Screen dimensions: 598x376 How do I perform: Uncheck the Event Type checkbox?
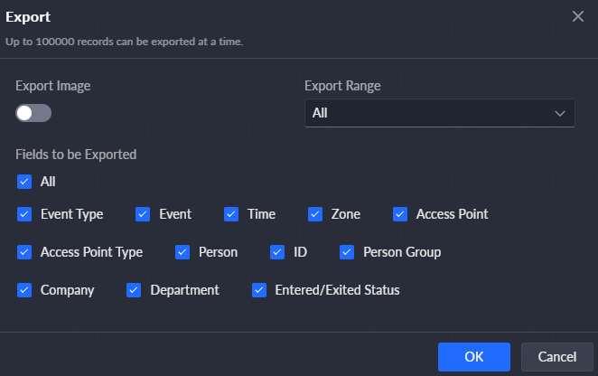coord(24,214)
